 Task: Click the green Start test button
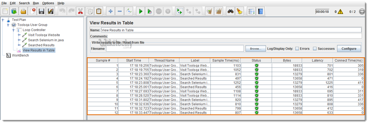coord(141,11)
